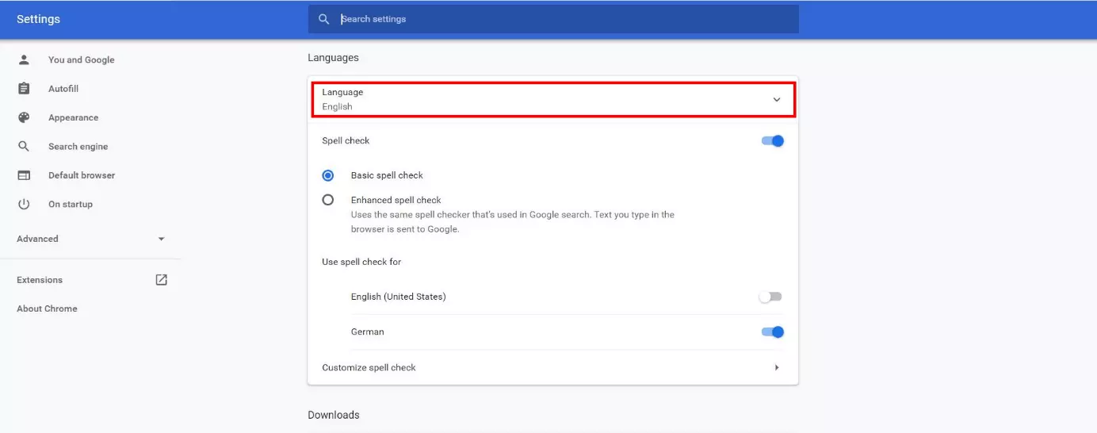Click the Appearance palette icon
Screen dimensions: 1097x433
[x=24, y=117]
